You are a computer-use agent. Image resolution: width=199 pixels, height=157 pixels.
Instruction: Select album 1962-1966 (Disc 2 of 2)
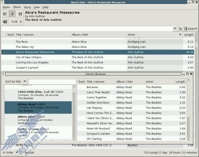38,95
